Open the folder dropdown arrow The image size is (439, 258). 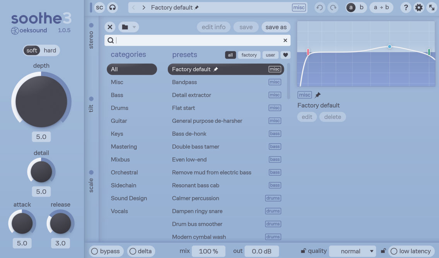click(x=134, y=27)
